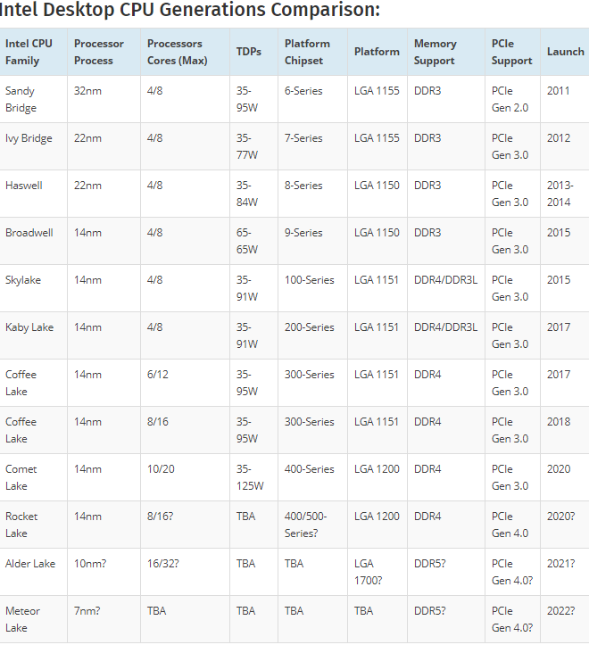Click the "Intel CPU Family" column header

[x=29, y=52]
